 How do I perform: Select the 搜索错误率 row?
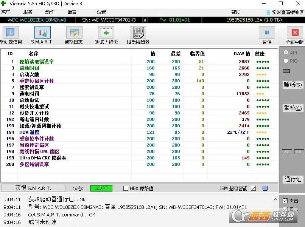[x=139, y=87]
